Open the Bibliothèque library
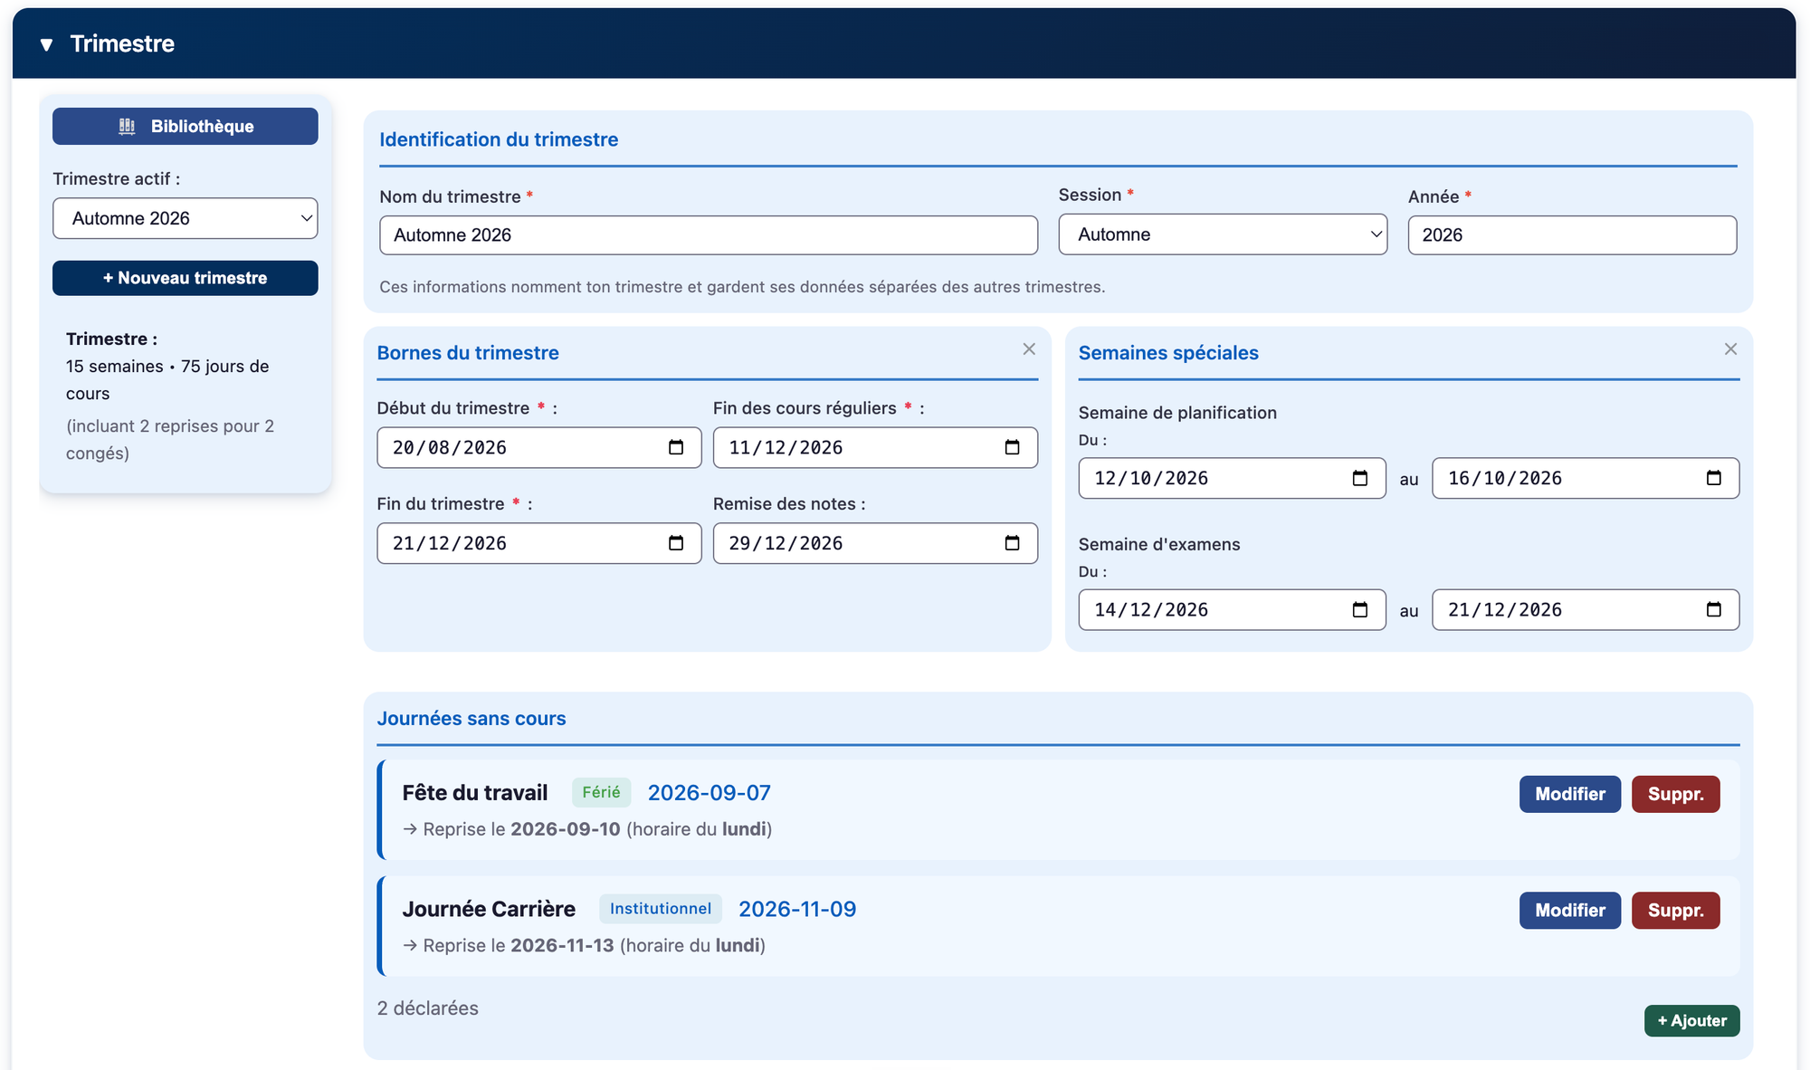 [186, 126]
